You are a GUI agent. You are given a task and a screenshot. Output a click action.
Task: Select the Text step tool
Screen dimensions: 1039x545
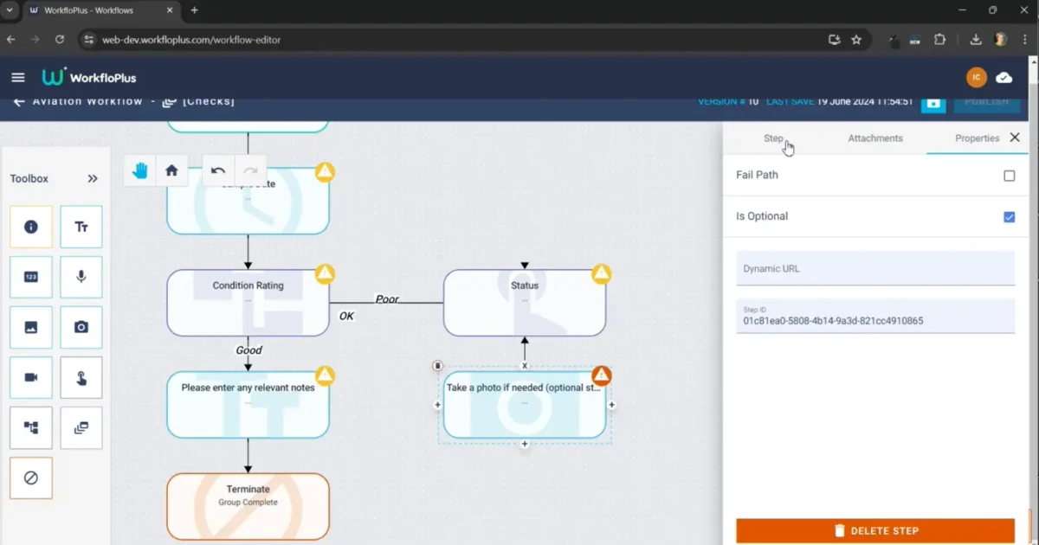(x=81, y=227)
